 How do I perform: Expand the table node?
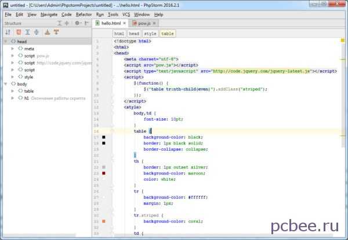point(12,91)
